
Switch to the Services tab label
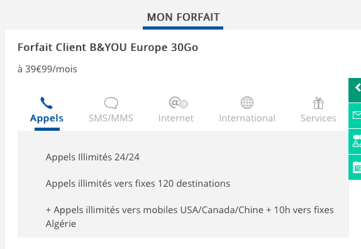pos(318,118)
